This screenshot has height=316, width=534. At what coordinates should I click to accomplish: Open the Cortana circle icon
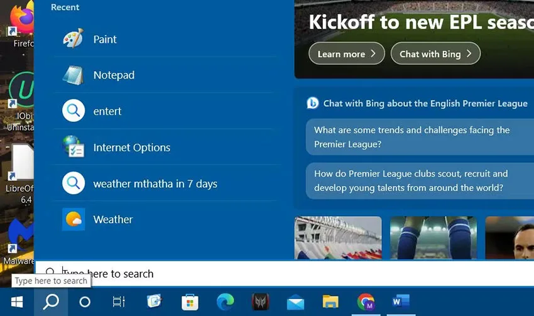[84, 302]
